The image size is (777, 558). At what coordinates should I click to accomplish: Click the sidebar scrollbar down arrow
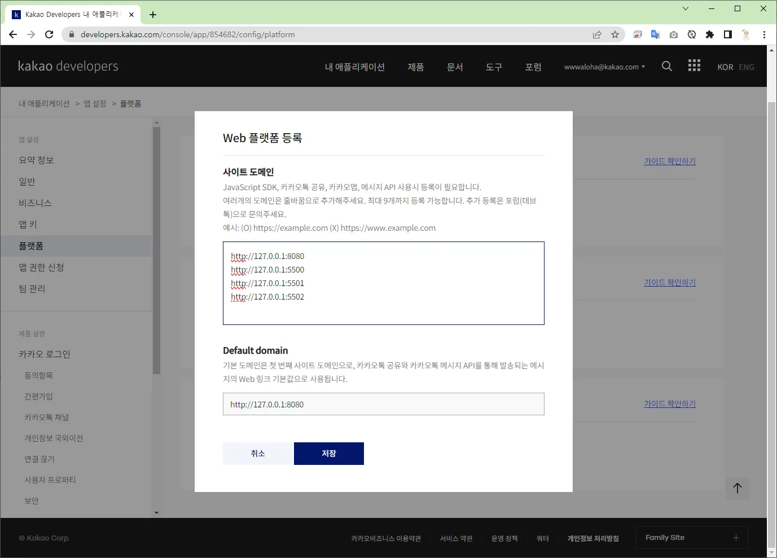point(156,513)
